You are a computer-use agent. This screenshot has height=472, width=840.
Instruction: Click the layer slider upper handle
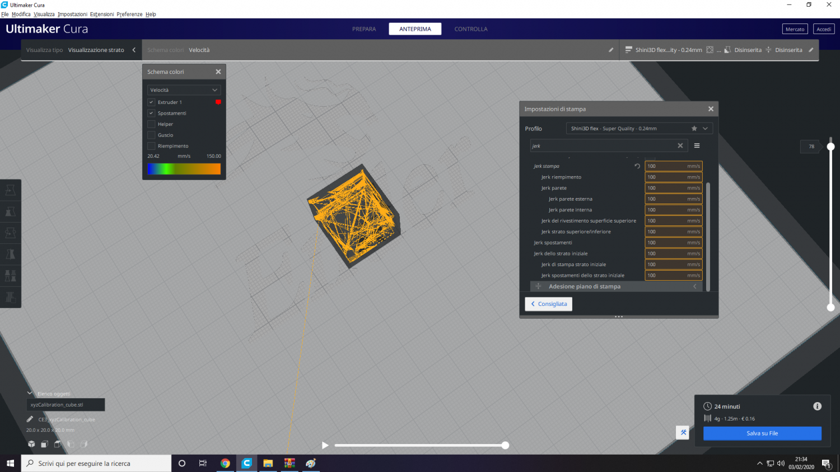click(x=830, y=147)
